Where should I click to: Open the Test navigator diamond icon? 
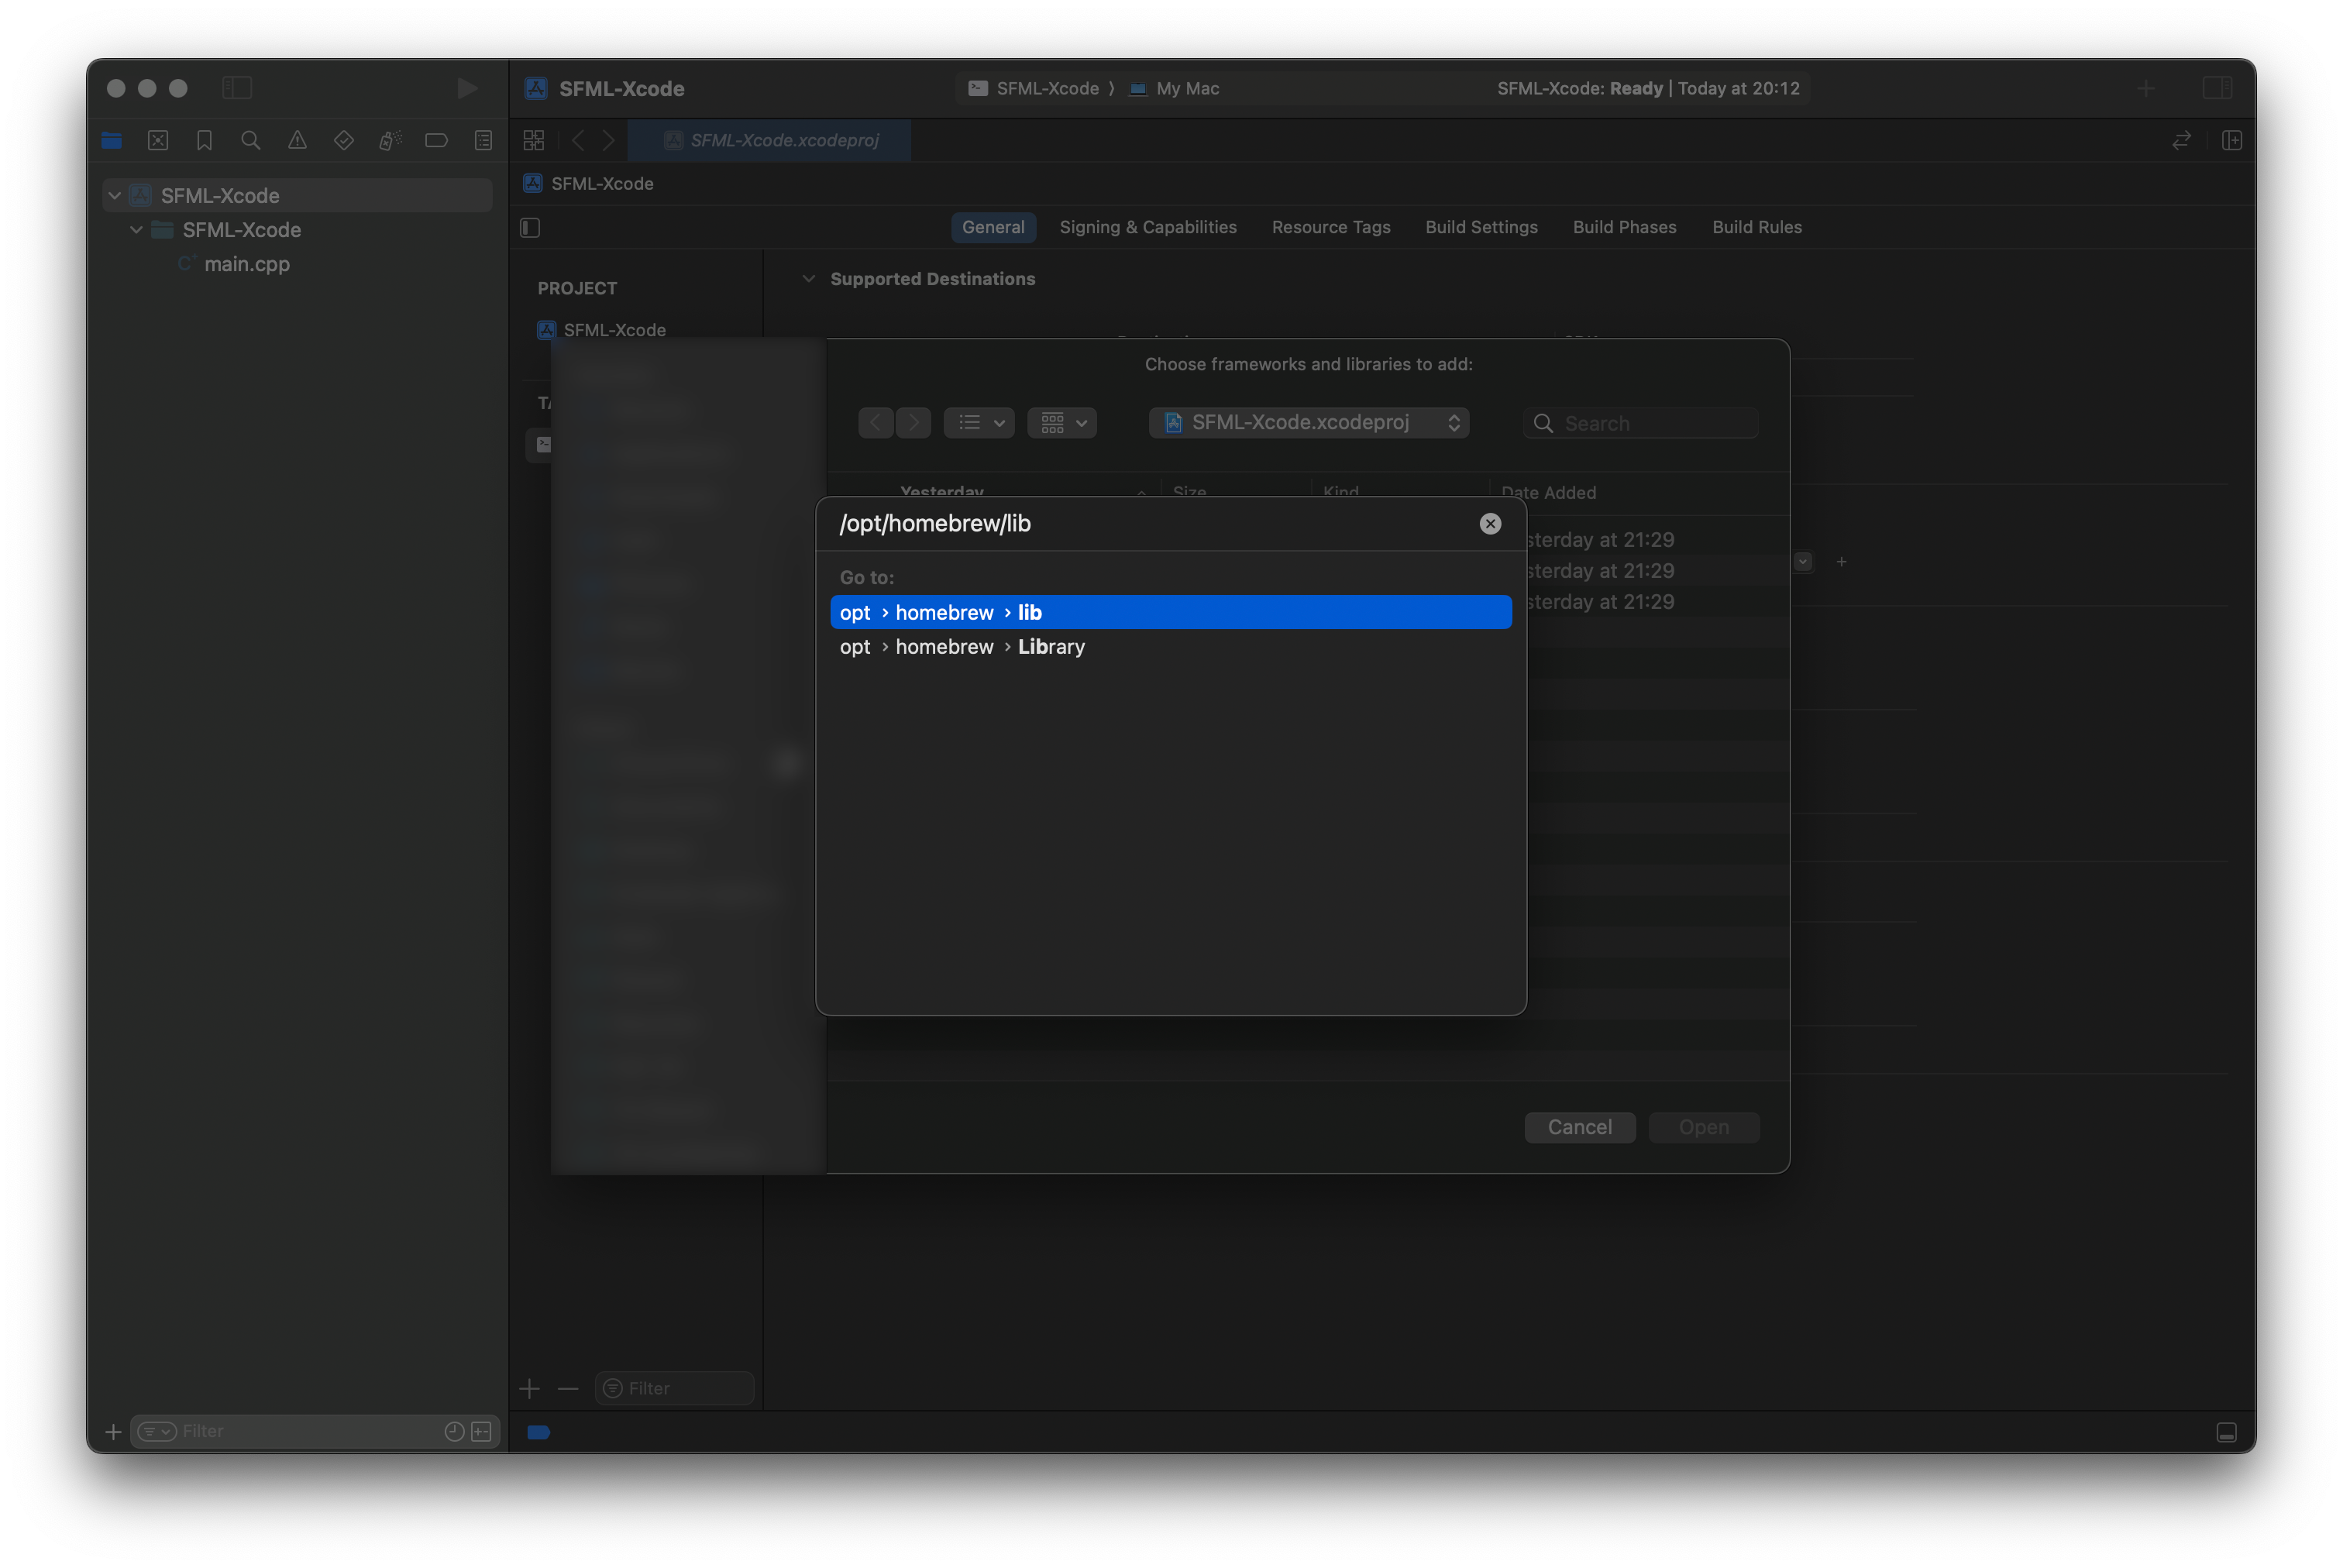coord(344,140)
